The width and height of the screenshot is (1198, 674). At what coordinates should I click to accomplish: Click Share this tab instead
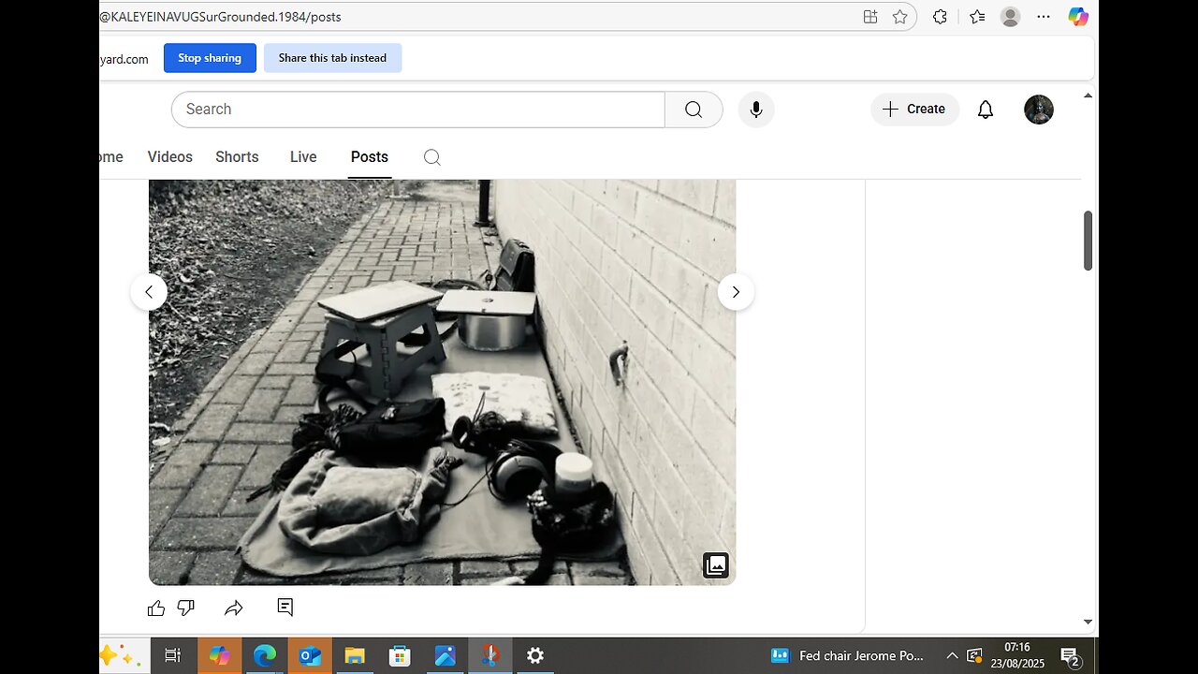[x=332, y=58]
